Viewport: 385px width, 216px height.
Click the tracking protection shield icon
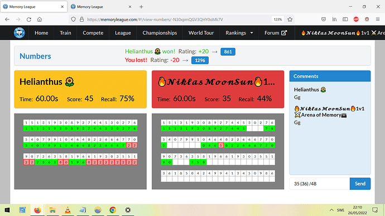(x=73, y=19)
